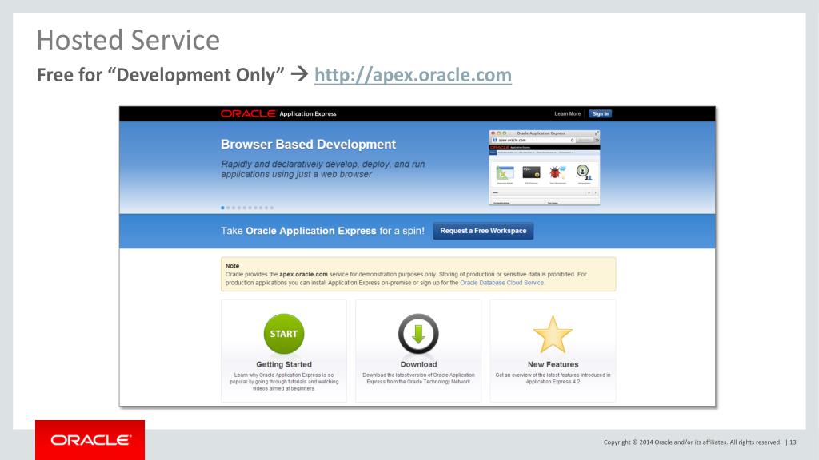Image resolution: width=819 pixels, height=460 pixels.
Task: Click the Sign In button
Action: [x=600, y=113]
